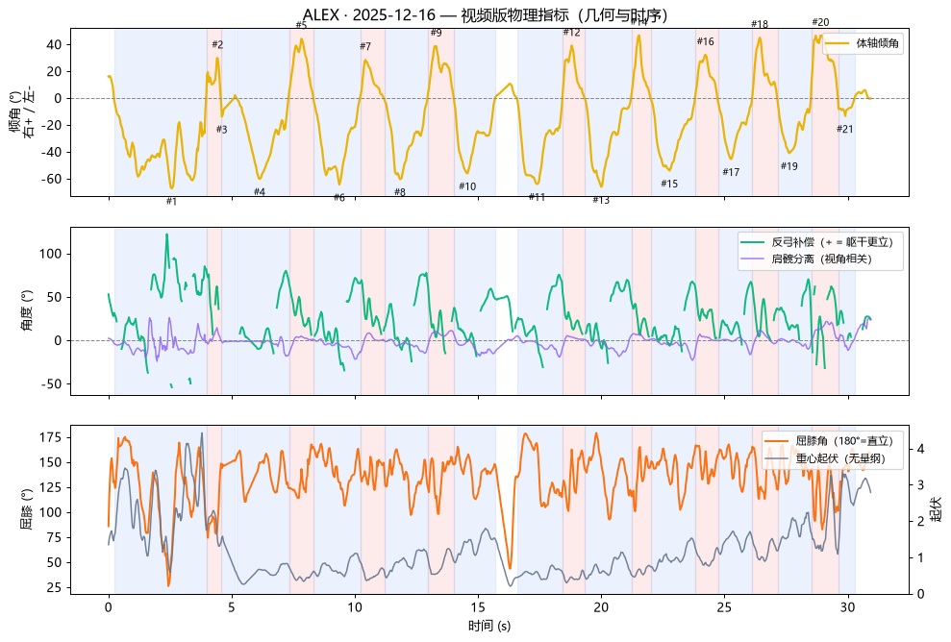Click the #5 peak marker label

[x=301, y=25]
